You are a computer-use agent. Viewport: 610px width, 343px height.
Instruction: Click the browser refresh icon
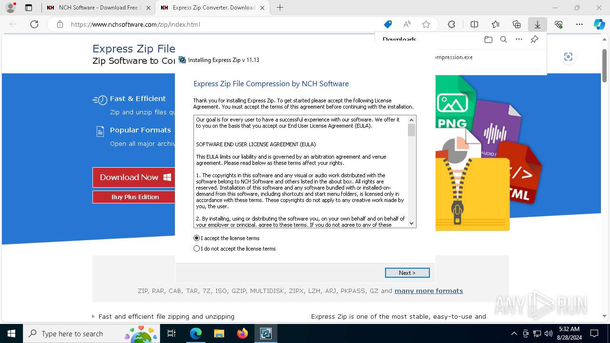click(34, 24)
